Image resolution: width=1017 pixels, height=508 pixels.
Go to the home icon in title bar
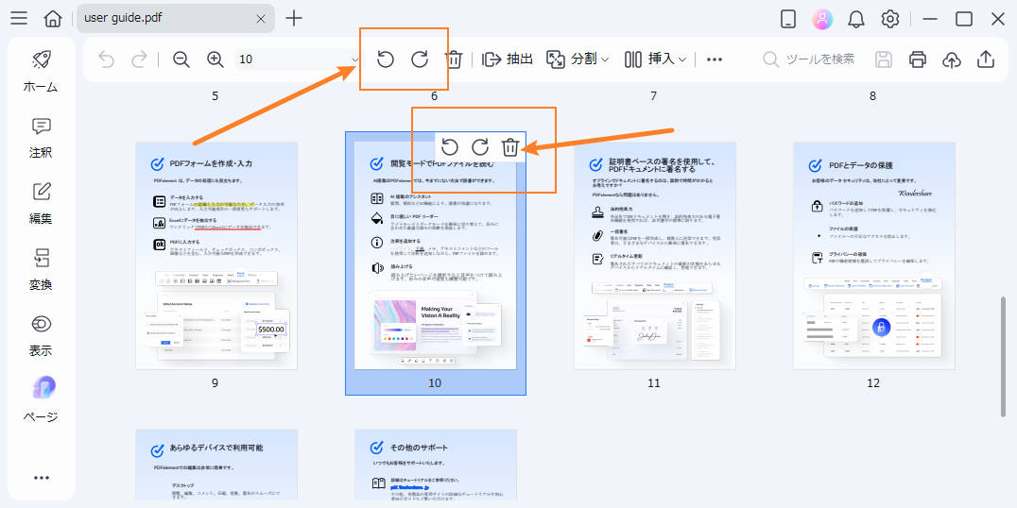[x=53, y=18]
